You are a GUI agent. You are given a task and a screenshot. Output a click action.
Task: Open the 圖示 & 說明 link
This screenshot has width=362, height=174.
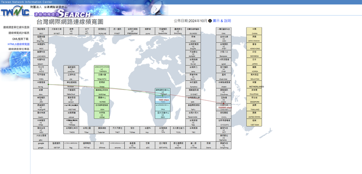pos(222,21)
